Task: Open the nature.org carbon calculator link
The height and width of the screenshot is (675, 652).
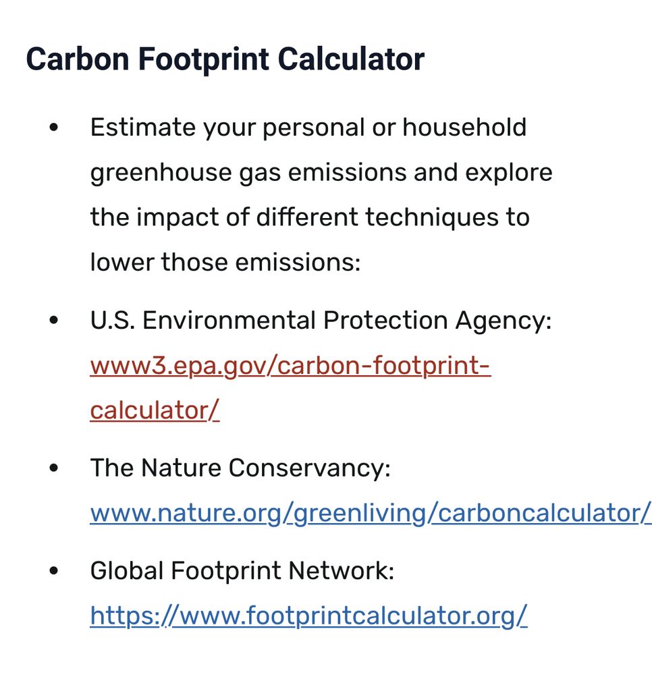Action: pos(370,513)
